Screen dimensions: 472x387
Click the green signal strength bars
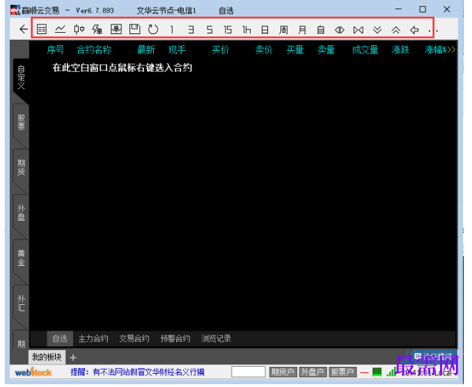point(391,372)
